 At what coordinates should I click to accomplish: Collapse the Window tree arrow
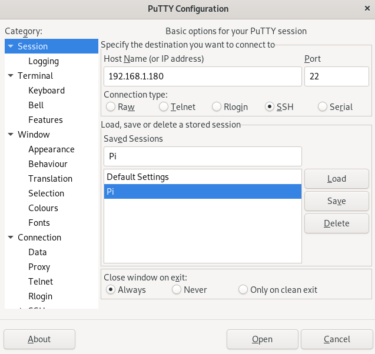pyautogui.click(x=11, y=134)
